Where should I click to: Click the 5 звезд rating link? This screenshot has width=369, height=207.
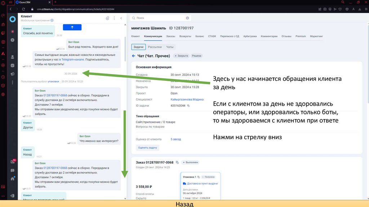tap(175, 139)
